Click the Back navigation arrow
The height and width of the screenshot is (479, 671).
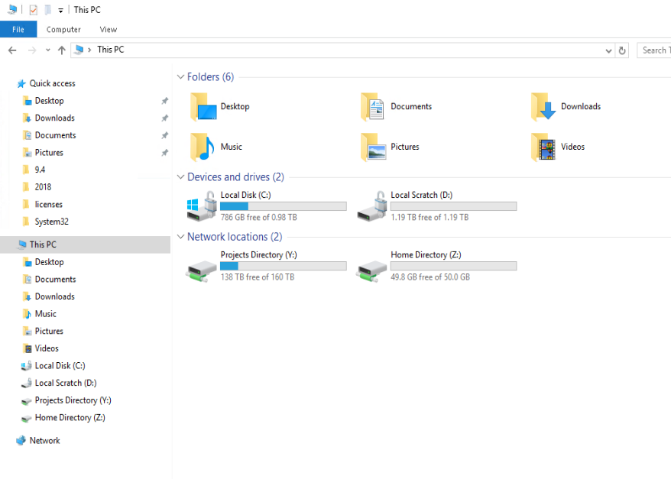coord(12,50)
